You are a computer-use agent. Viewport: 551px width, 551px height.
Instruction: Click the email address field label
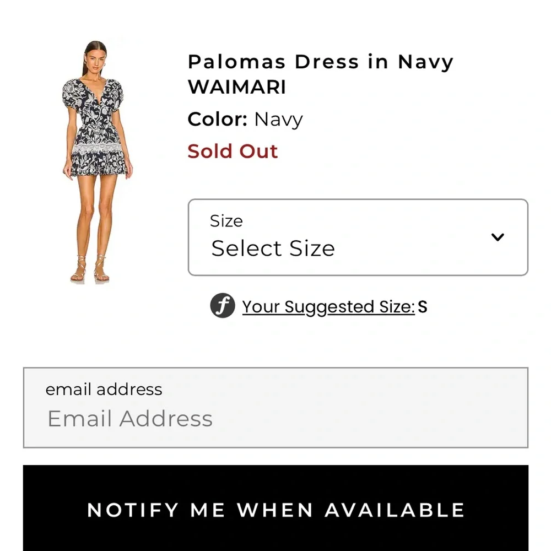(x=103, y=390)
